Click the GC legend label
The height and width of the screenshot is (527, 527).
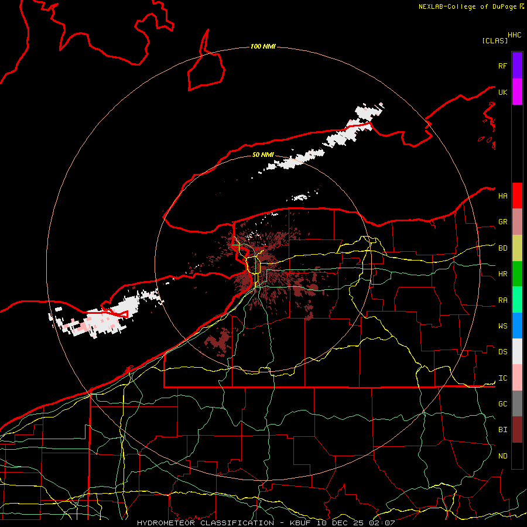click(x=503, y=403)
